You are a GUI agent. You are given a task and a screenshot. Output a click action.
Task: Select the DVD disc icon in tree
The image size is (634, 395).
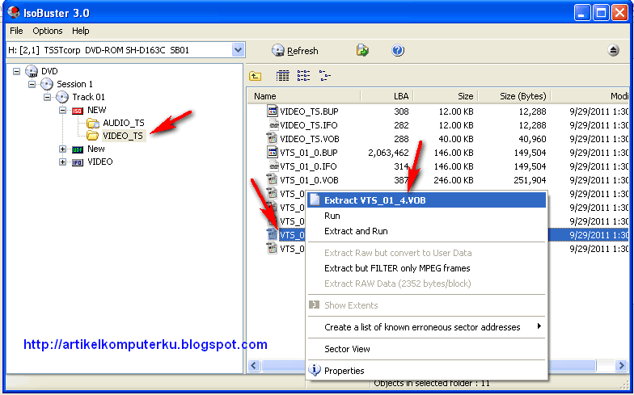point(32,71)
